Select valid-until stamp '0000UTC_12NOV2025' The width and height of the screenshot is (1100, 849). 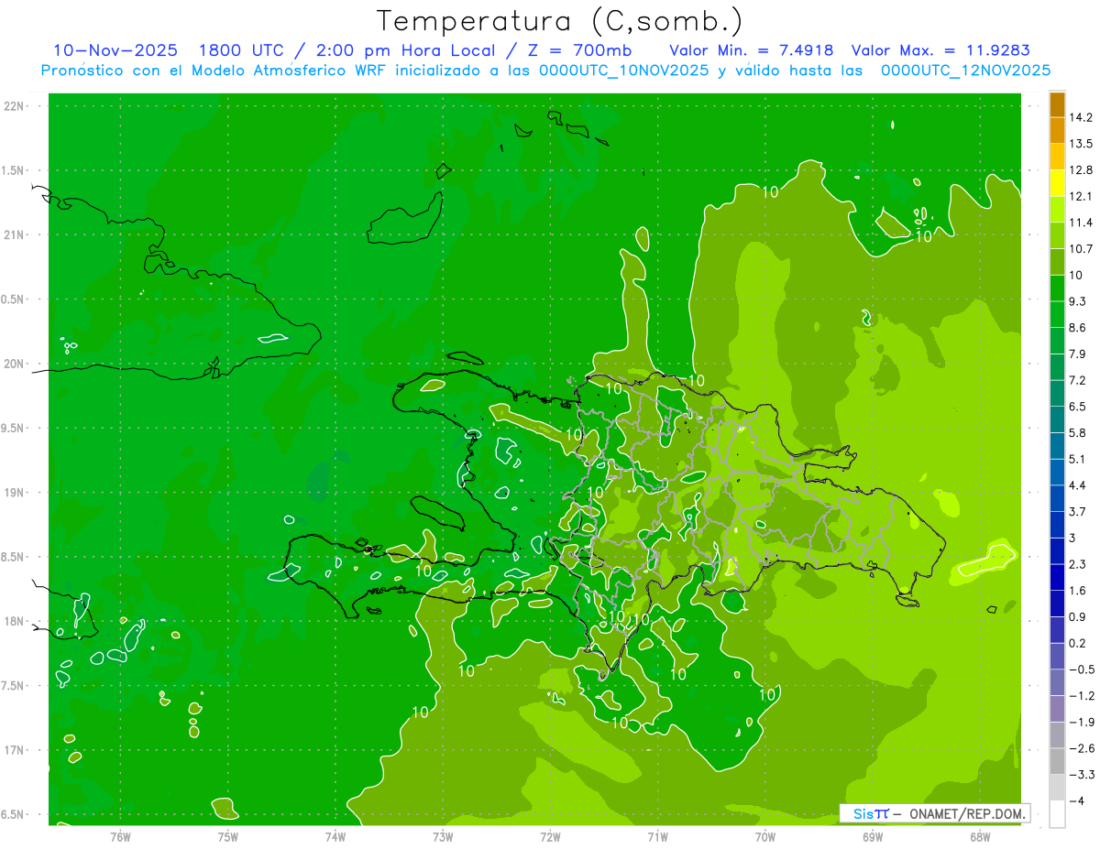(966, 71)
